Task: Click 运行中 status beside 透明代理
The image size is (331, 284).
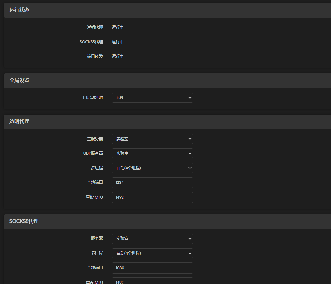Action: click(x=118, y=28)
